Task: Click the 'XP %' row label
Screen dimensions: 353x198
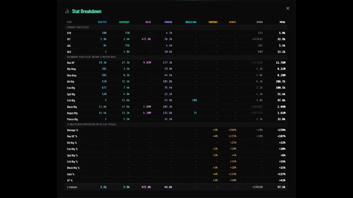Action: click(x=70, y=181)
